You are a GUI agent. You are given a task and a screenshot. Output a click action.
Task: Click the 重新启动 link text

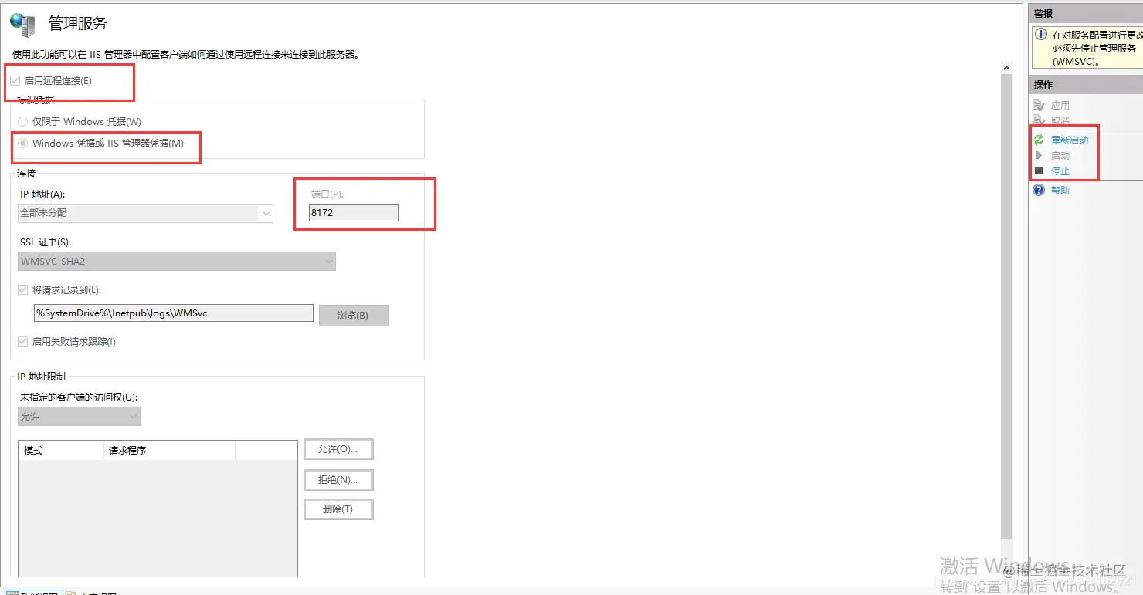(x=1070, y=140)
